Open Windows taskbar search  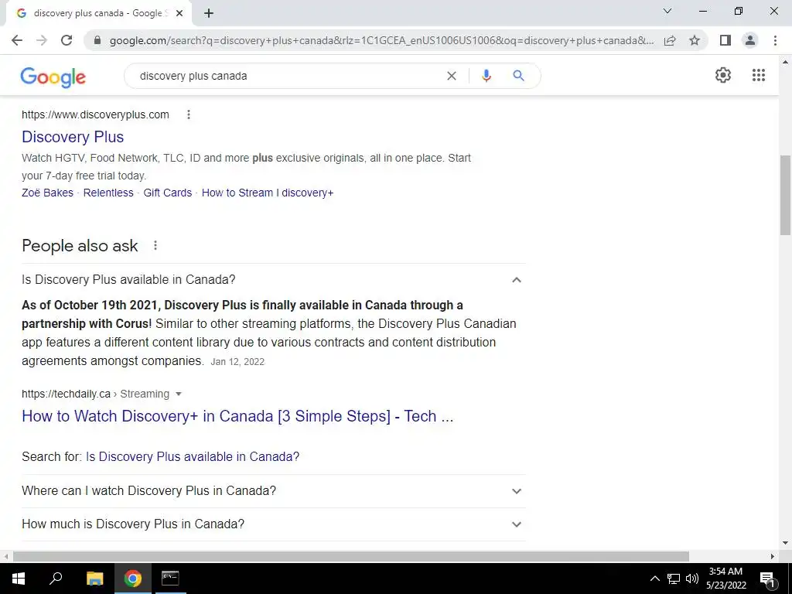tap(56, 579)
